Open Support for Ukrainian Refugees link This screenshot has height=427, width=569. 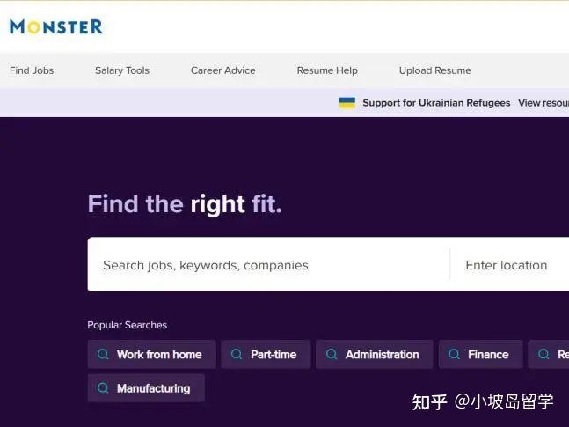pyautogui.click(x=436, y=103)
